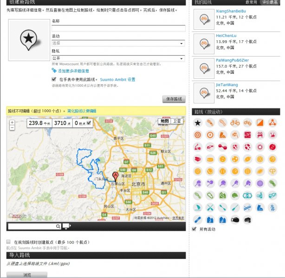Click the green climbing helmet icon
This screenshot has height=278, width=285.
point(235,195)
